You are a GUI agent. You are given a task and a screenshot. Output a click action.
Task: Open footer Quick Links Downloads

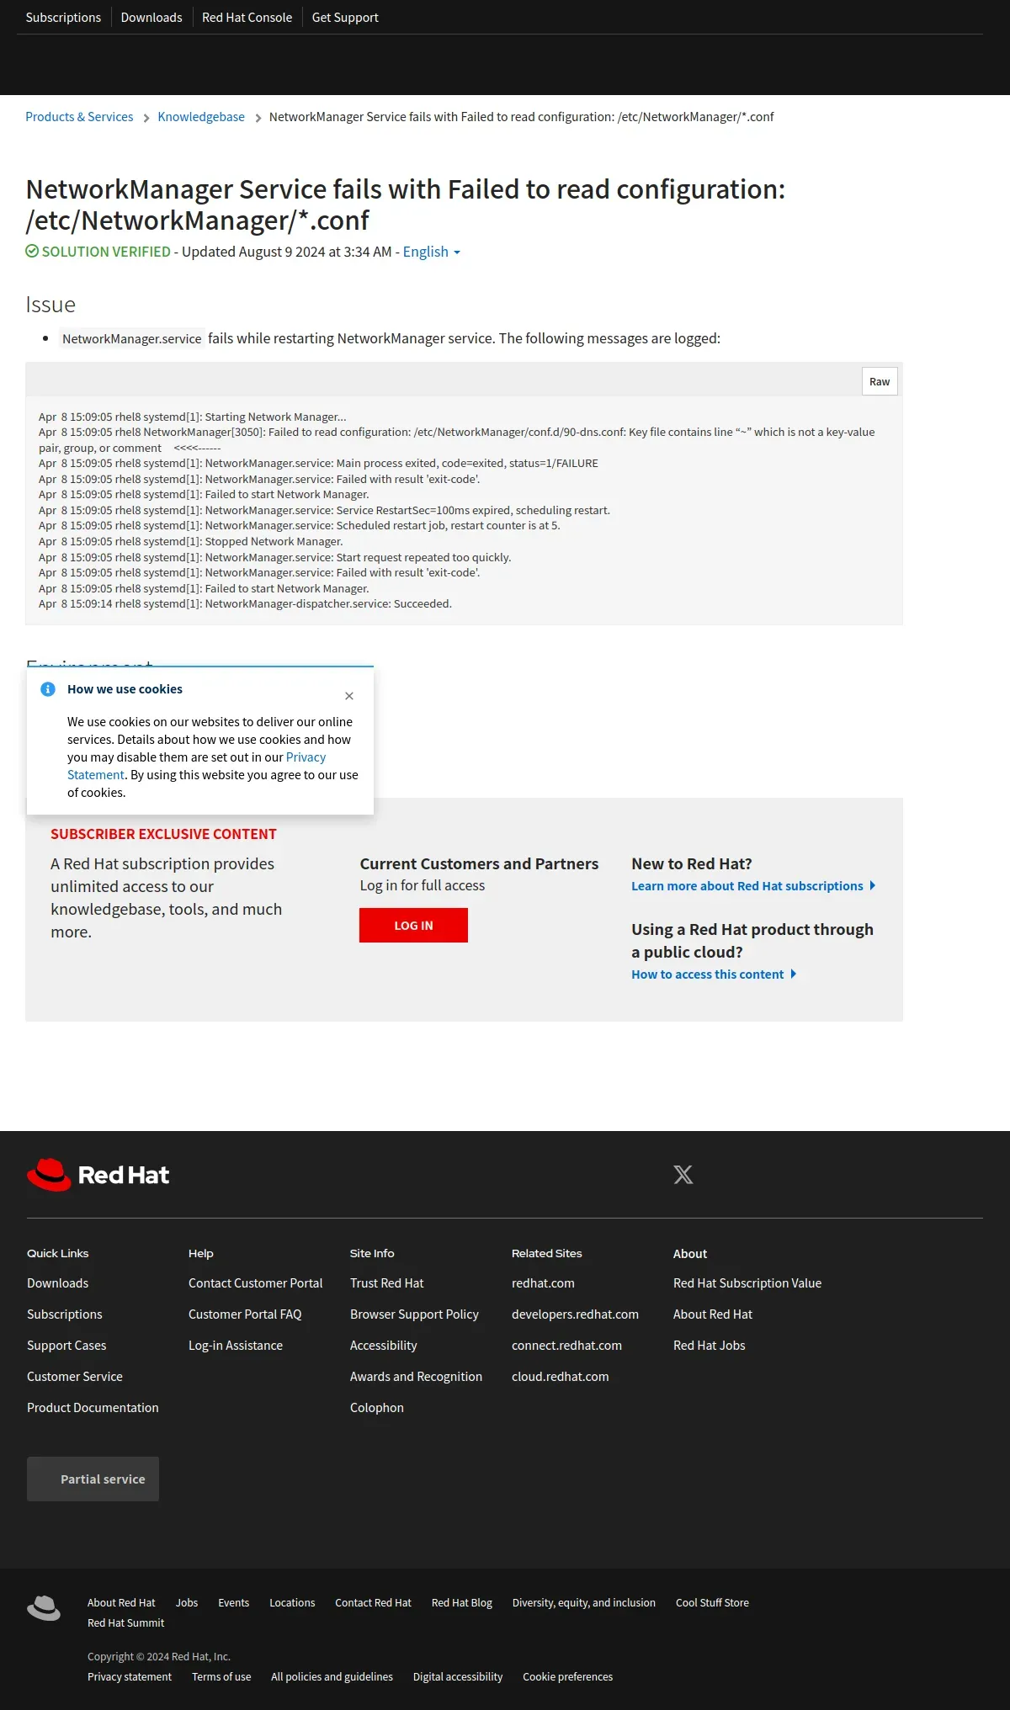57,1283
